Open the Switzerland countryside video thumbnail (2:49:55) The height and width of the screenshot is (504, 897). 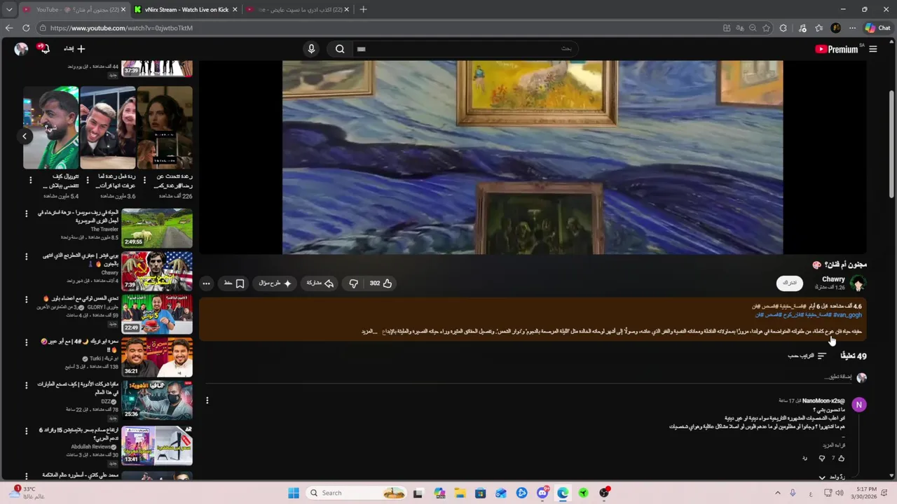click(x=157, y=227)
